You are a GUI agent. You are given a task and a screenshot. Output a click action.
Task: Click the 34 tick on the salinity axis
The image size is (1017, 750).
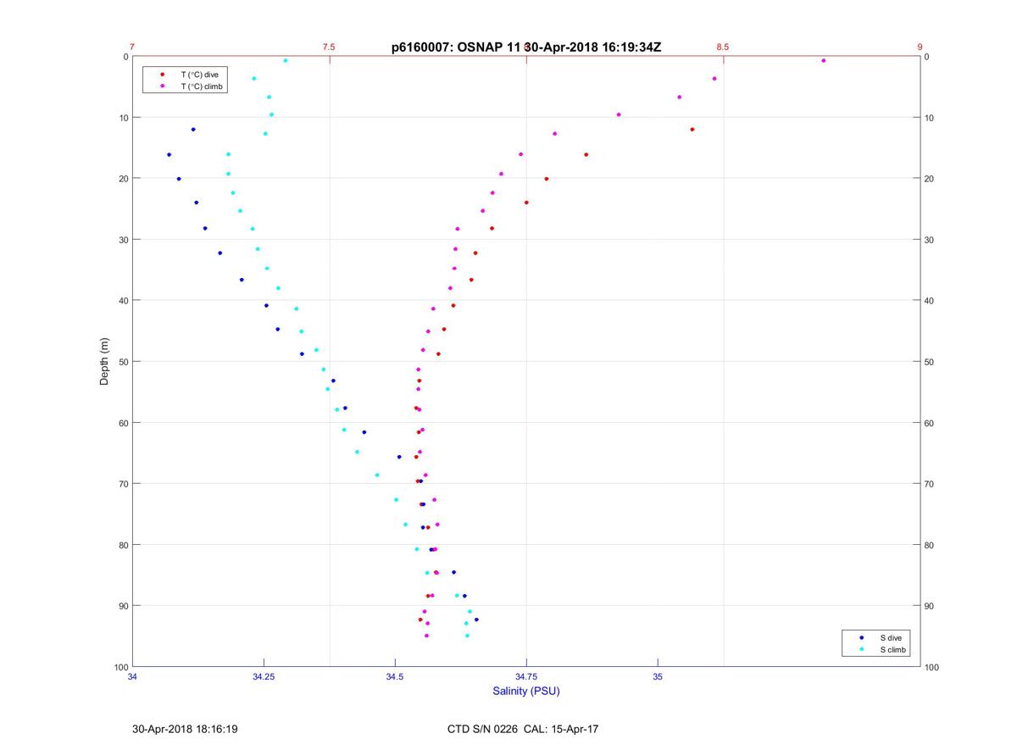[x=132, y=676]
